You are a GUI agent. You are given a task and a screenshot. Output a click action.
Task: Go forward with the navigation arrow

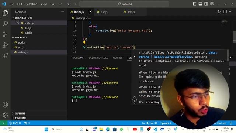(x=75, y=4)
